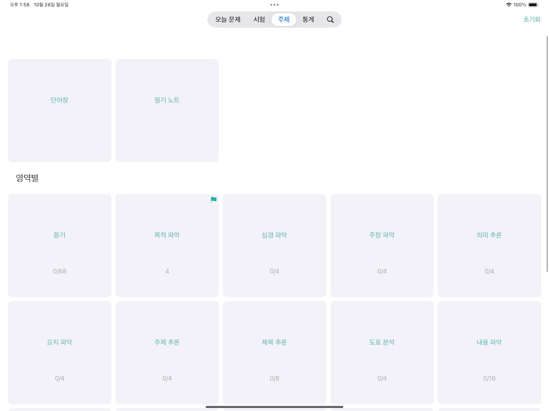The width and height of the screenshot is (549, 411).
Task: Open the 제목 추론 category card
Action: click(275, 353)
